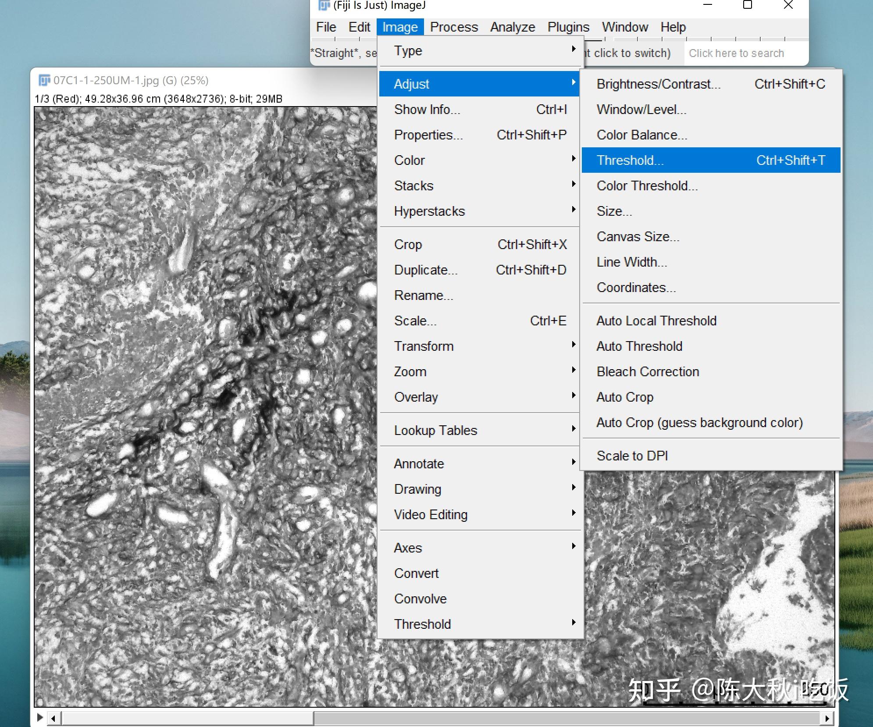Click the stack slice scrollbar thumb

tap(188, 718)
